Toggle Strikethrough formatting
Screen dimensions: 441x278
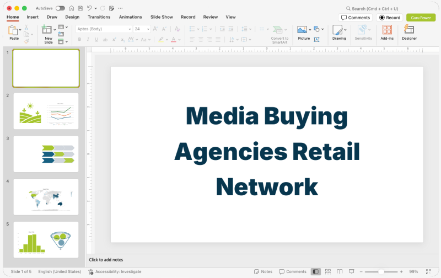tap(105, 40)
